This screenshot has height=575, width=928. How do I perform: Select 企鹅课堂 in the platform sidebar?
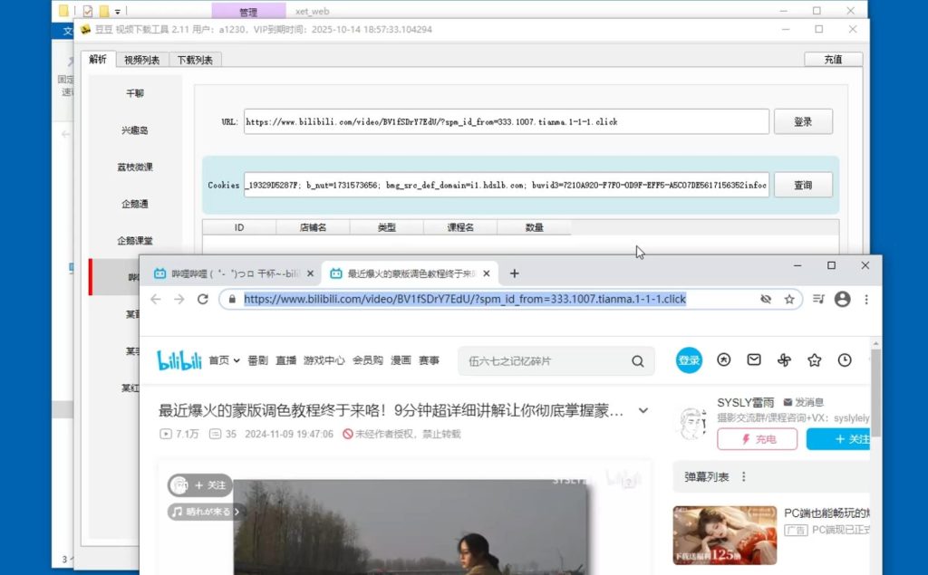point(135,241)
